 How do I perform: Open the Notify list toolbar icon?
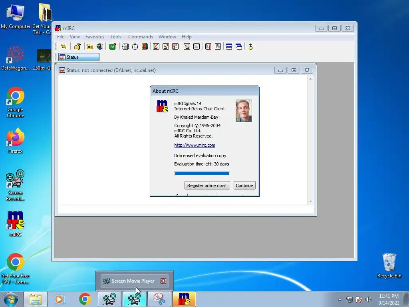[208, 46]
